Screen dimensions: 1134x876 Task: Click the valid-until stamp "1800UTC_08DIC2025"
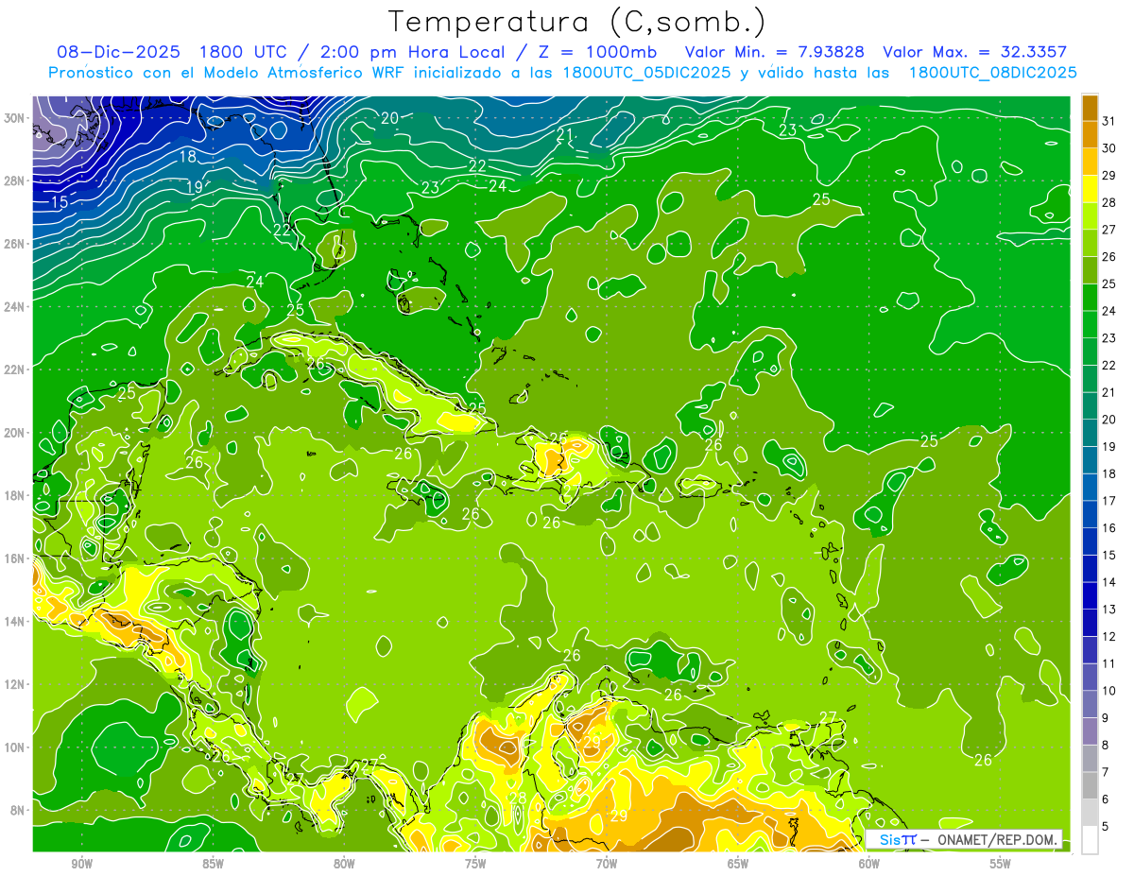tap(992, 72)
